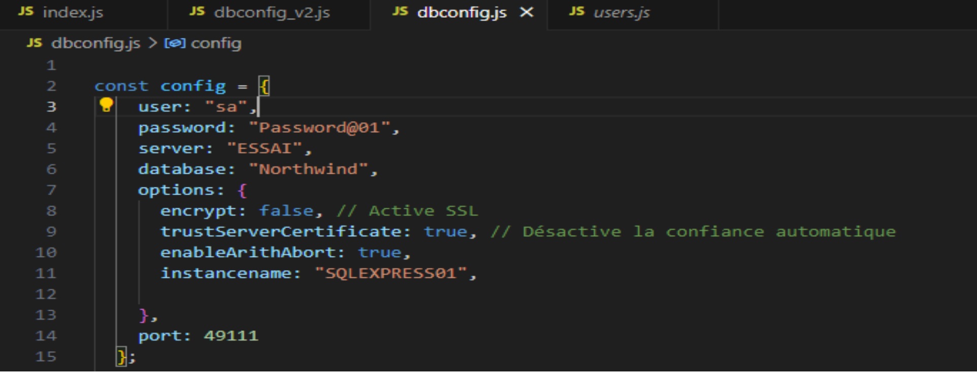This screenshot has width=977, height=375.
Task: Click the instancename property key on line 11
Action: (x=226, y=273)
